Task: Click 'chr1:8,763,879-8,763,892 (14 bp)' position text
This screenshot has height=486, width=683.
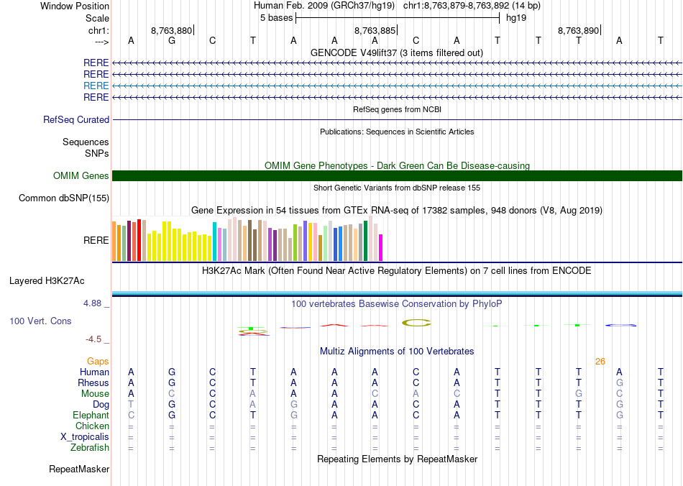Action: point(472,6)
